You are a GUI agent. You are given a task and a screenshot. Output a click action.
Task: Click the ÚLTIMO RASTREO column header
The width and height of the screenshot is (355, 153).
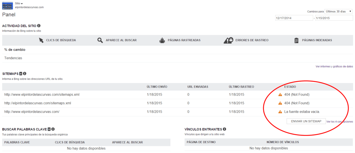(241, 87)
